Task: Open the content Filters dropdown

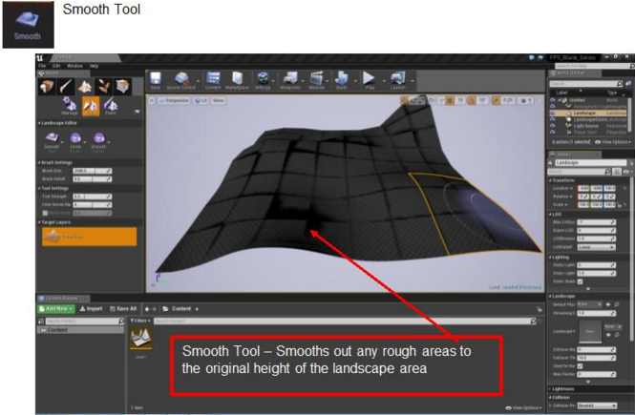Action: point(140,321)
